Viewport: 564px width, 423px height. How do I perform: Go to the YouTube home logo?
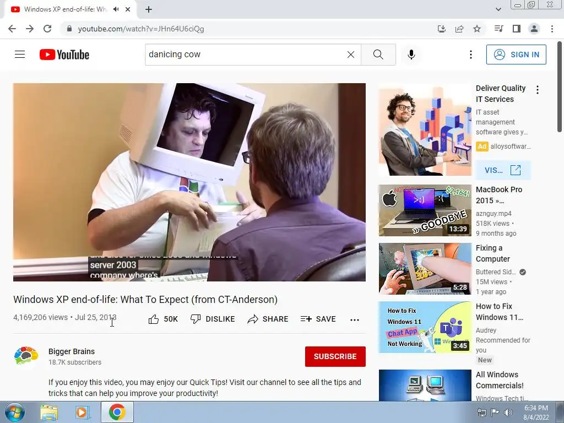(x=64, y=55)
